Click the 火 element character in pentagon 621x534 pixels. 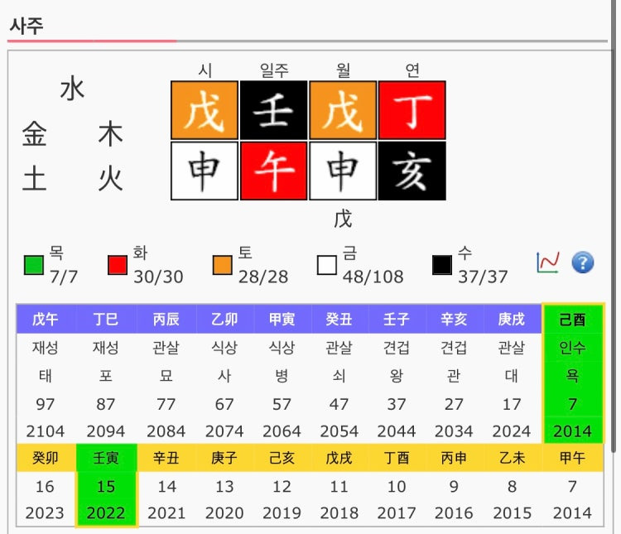pyautogui.click(x=110, y=179)
